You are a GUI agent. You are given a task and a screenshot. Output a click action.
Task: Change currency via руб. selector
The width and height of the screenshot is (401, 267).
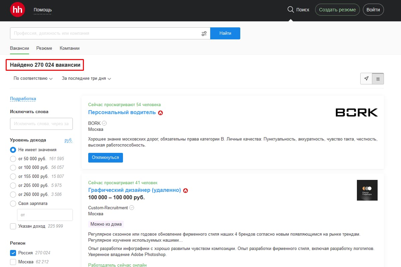coord(69,140)
